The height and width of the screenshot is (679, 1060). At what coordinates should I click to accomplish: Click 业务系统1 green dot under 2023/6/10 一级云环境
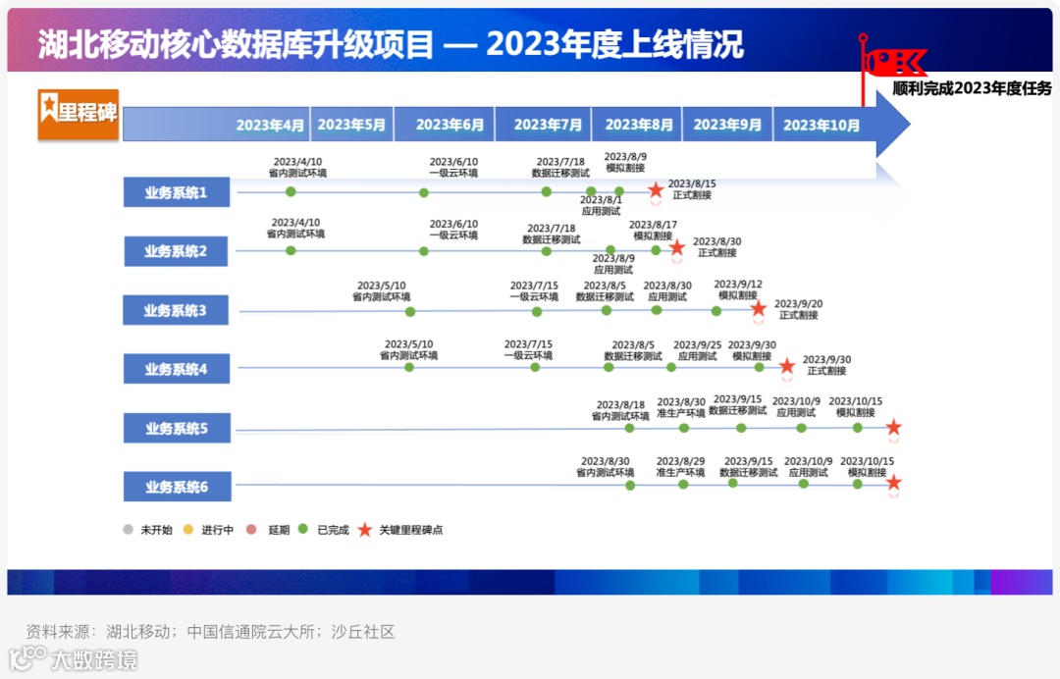424,192
